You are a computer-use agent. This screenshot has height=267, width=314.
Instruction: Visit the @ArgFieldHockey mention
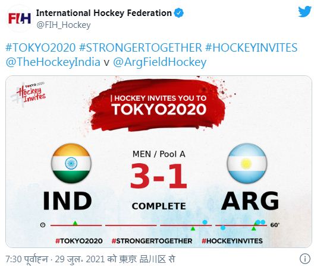pos(159,62)
